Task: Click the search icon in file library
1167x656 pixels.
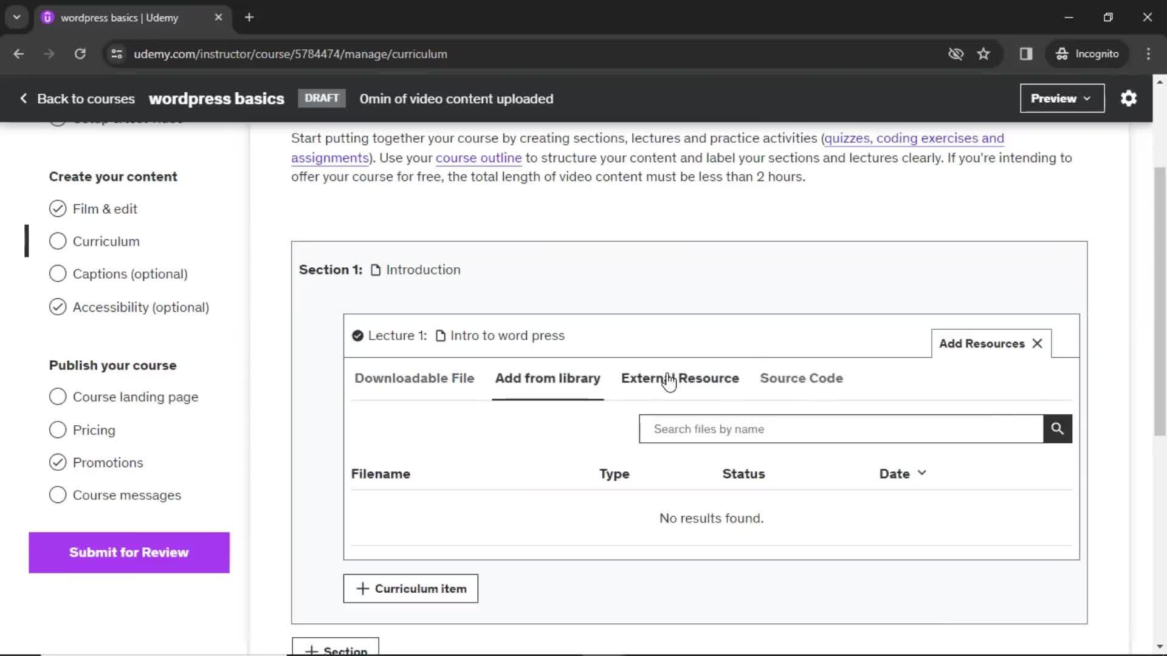Action: click(1056, 428)
